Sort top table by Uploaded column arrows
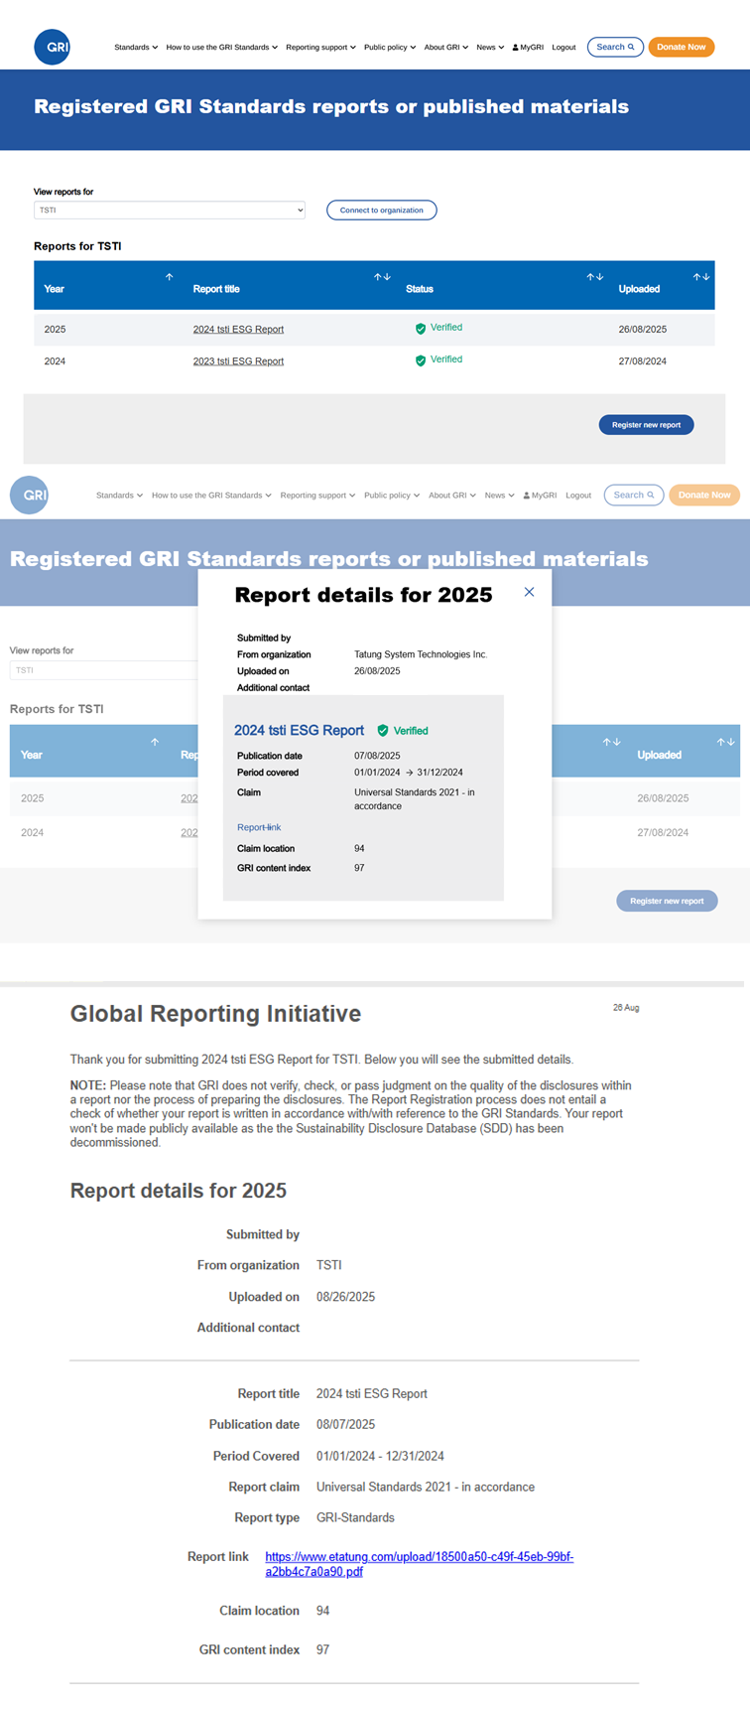This screenshot has height=1710, width=750. (x=701, y=277)
